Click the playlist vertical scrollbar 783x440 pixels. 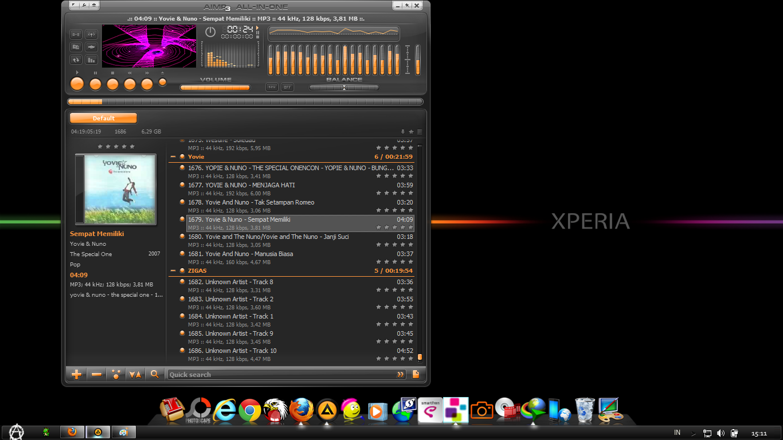420,252
